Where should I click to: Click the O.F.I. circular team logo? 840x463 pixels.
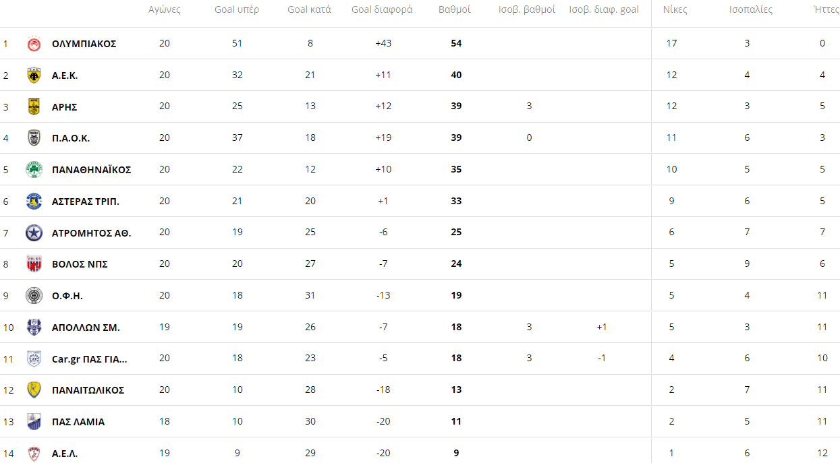tap(34, 296)
